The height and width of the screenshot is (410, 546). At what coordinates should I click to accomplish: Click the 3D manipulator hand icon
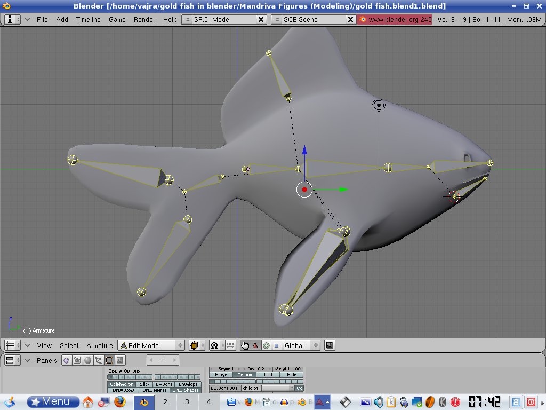(245, 345)
